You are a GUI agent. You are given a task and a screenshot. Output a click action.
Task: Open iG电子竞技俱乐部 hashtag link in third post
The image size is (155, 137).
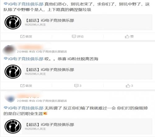coord(26,108)
